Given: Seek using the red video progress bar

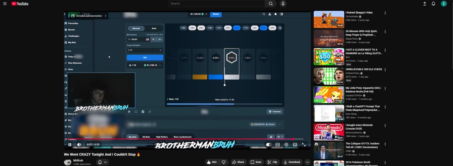Looking at the screenshot, I should tap(187, 139).
